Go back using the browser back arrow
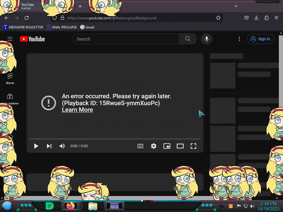Screen dimensions: 283x212 coord(7,18)
